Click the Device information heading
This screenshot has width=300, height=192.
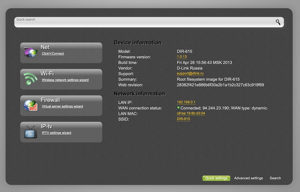coord(137,43)
